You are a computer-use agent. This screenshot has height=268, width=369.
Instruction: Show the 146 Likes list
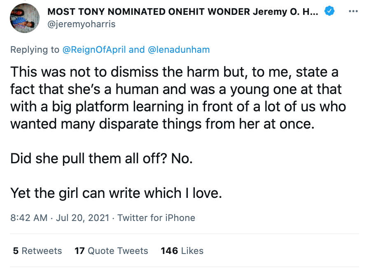click(x=182, y=251)
